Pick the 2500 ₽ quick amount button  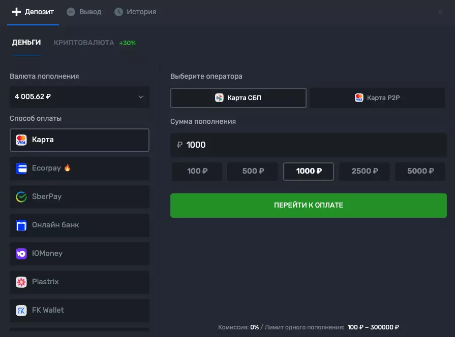point(365,172)
